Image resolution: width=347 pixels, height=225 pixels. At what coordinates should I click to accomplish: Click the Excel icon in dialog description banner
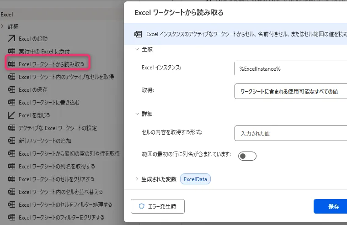(138, 35)
